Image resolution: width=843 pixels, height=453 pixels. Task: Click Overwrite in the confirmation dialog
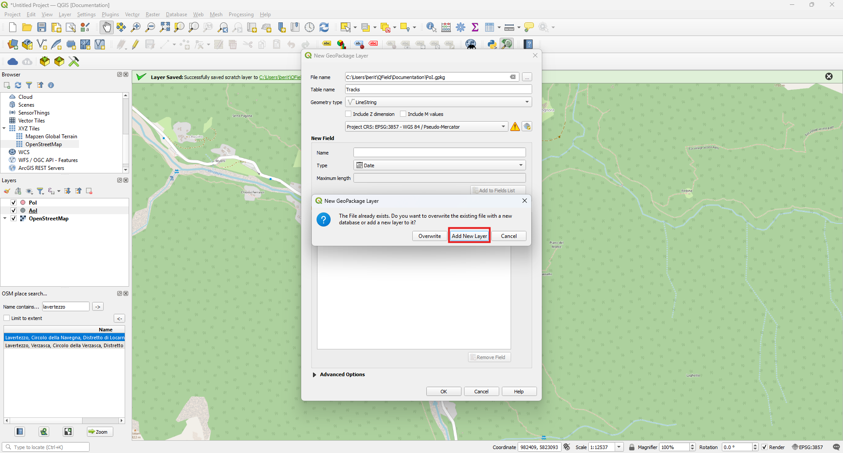429,236
